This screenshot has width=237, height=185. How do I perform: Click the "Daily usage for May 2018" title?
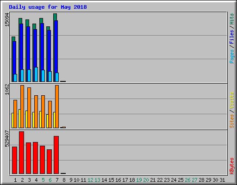(48, 7)
